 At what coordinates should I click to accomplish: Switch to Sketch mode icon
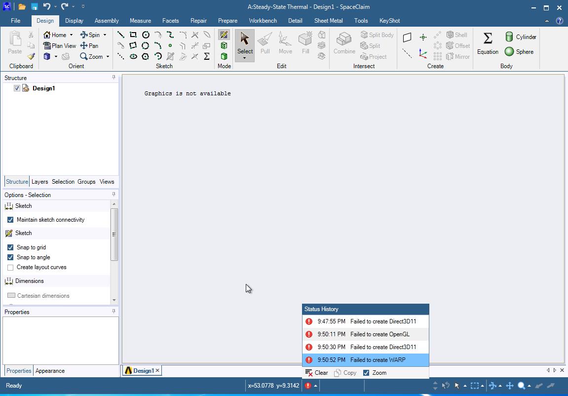[x=224, y=35]
